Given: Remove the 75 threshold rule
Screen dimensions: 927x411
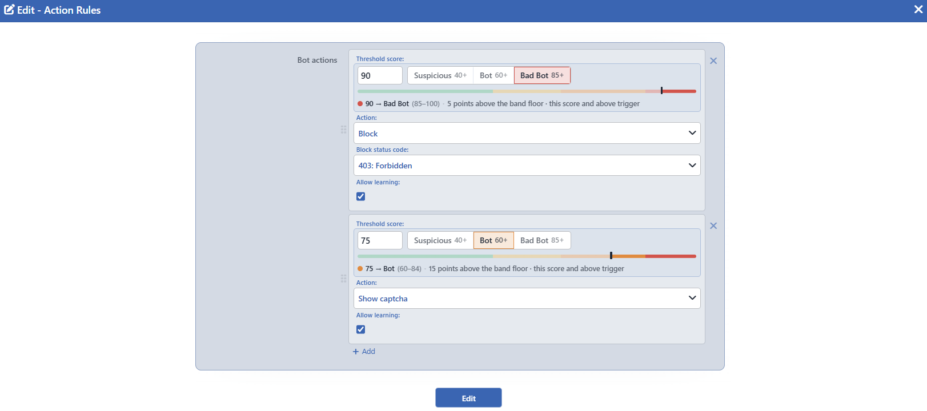Looking at the screenshot, I should 713,226.
